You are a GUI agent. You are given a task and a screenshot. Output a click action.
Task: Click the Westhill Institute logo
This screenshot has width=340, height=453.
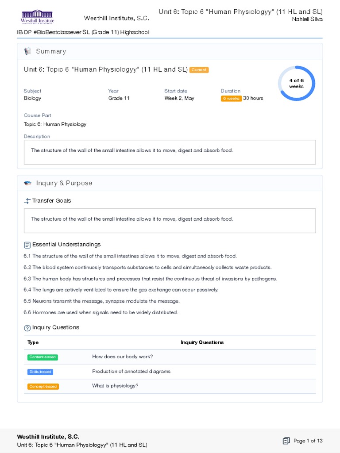pyautogui.click(x=37, y=18)
